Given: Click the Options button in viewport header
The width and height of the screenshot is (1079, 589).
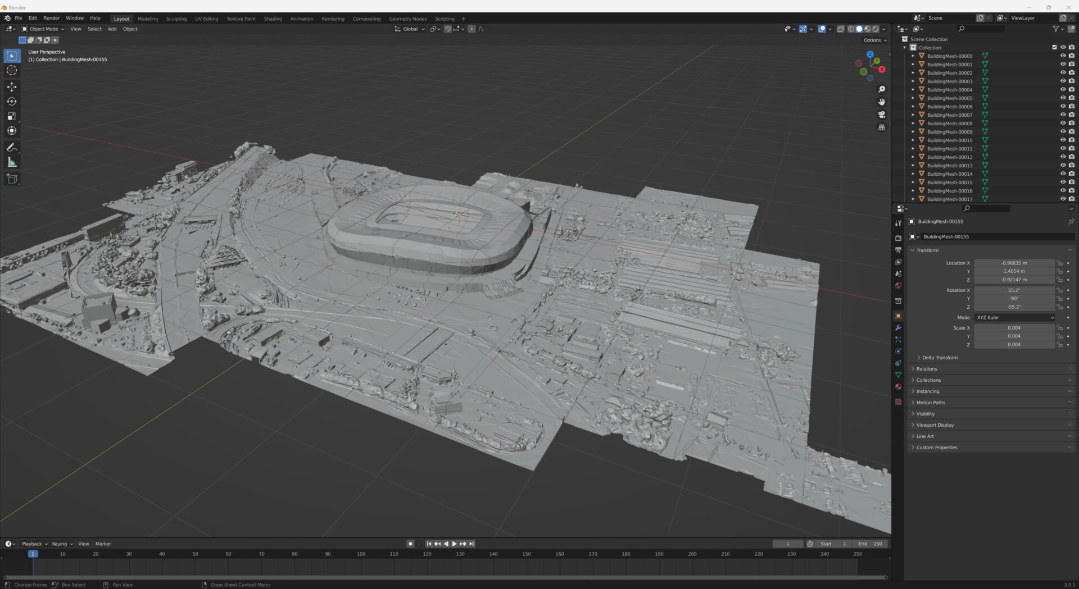Looking at the screenshot, I should click(874, 40).
